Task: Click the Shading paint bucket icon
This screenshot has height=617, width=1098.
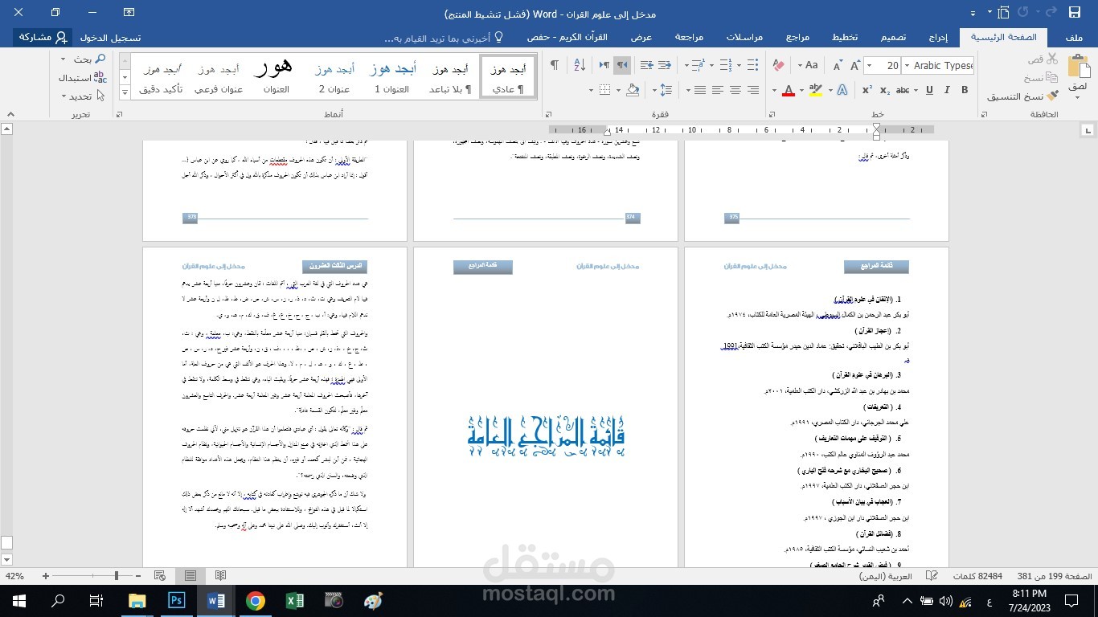Action: coord(633,90)
